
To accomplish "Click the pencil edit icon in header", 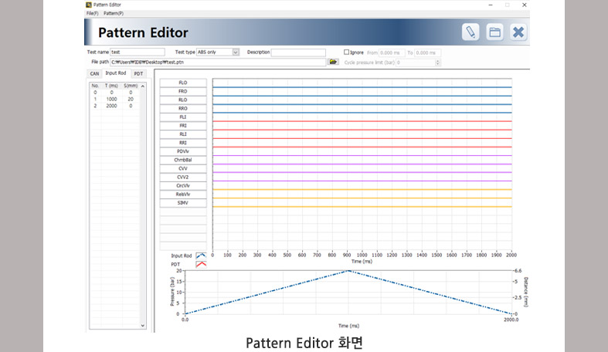I will click(470, 32).
